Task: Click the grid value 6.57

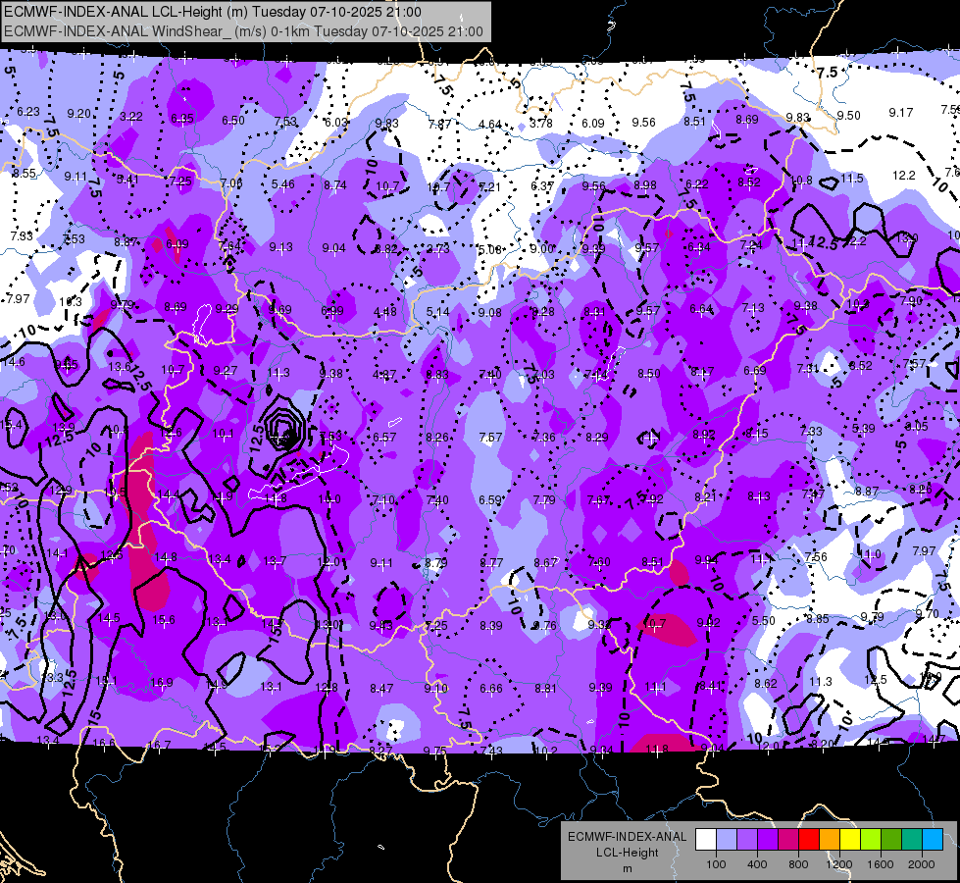Action: [x=384, y=437]
